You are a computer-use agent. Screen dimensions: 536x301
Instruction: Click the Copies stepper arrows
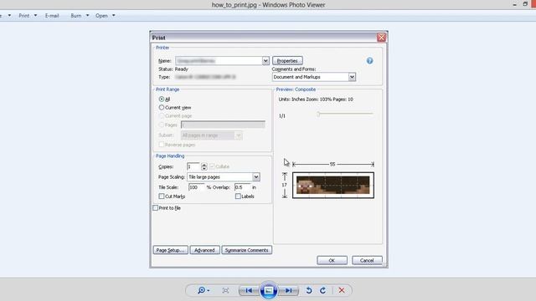tap(204, 166)
